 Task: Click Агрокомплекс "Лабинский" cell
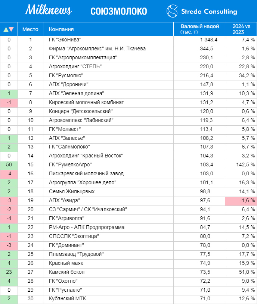point(108,120)
